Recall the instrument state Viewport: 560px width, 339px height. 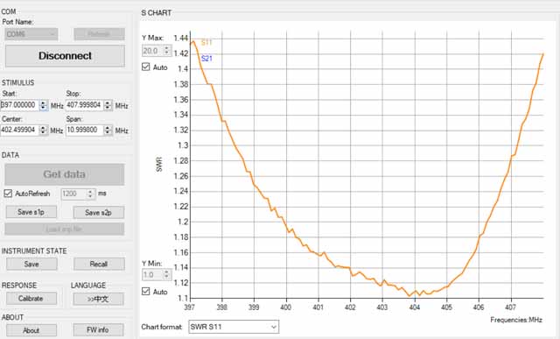[x=99, y=264]
